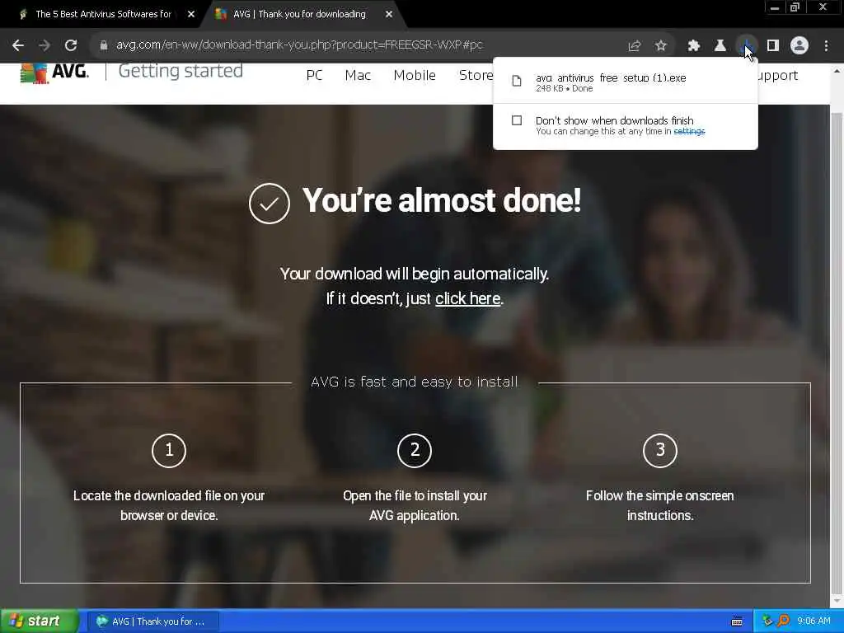Click step 2 circle 'Open the file'
This screenshot has height=633, width=844.
(415, 451)
